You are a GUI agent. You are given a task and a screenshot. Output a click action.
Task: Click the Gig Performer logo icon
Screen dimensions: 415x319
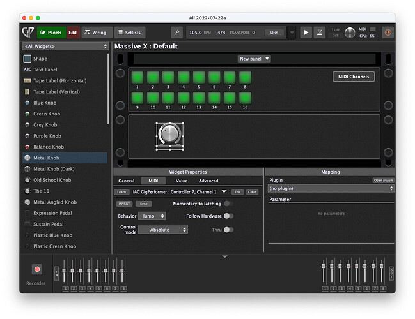tap(27, 33)
